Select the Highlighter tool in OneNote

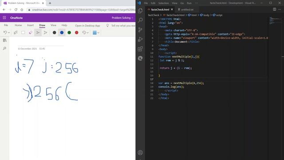45,32
